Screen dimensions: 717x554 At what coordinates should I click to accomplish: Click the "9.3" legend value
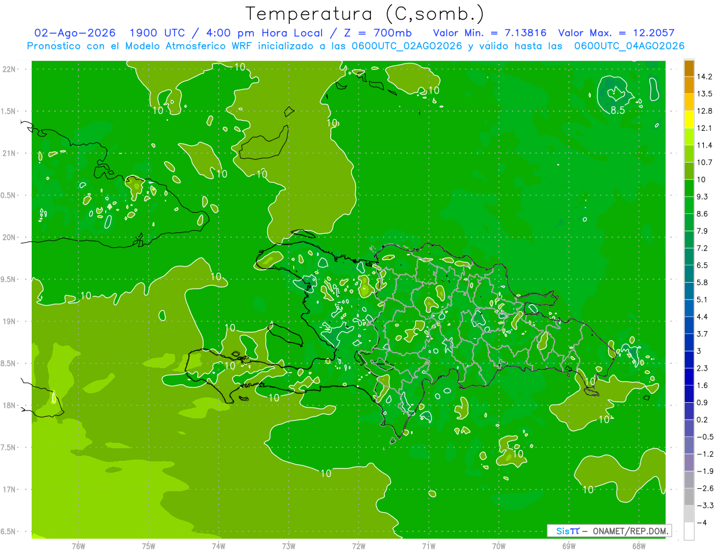coord(702,197)
